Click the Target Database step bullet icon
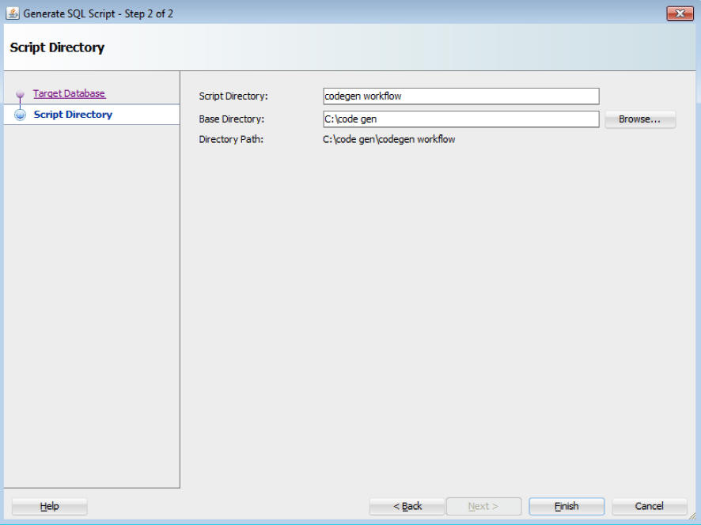701x525 pixels. click(20, 94)
